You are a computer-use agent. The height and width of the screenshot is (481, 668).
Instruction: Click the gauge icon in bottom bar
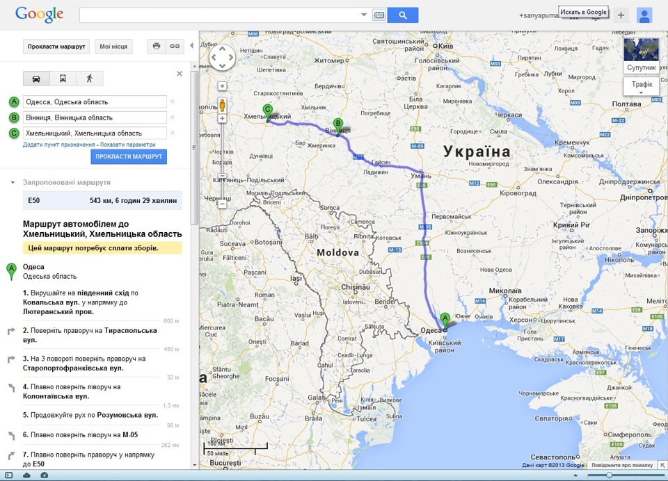(44, 475)
